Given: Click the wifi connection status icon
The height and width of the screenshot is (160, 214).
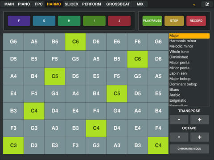Looking at the screenshot, I should pos(194,5).
